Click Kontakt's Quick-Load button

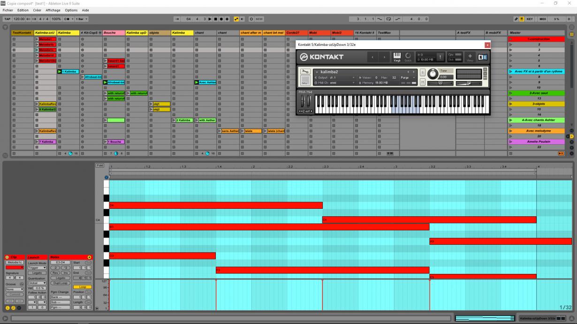pos(408,57)
